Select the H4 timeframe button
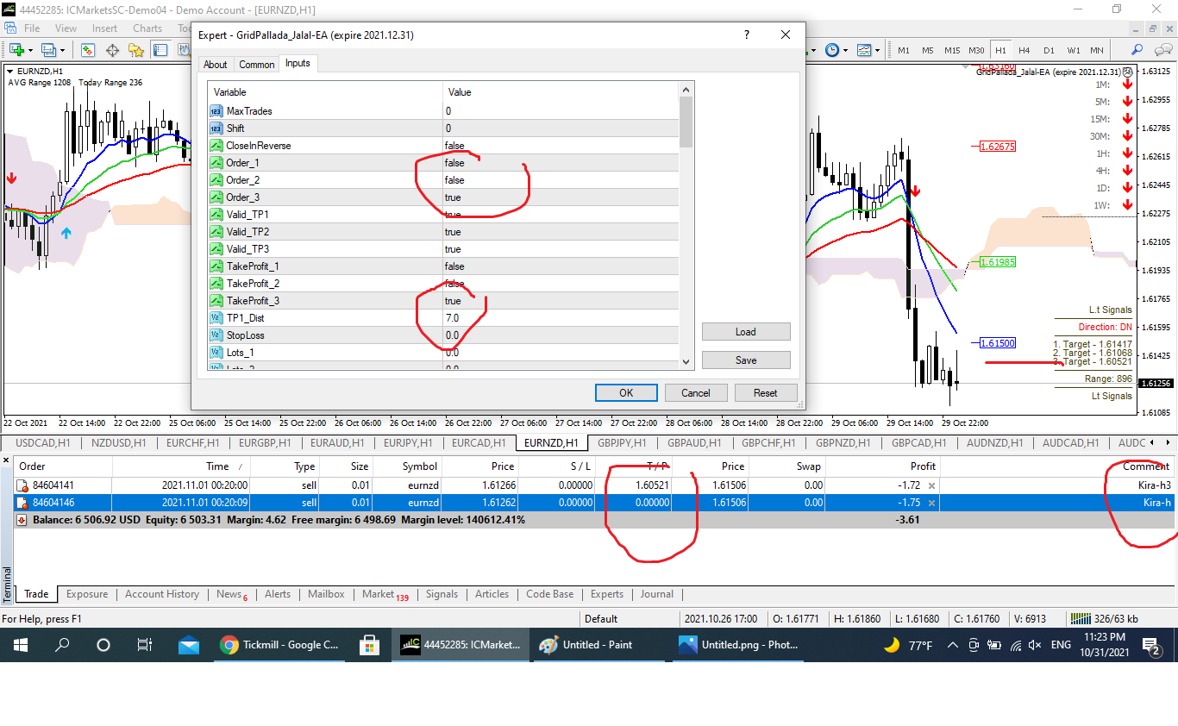 tap(1024, 50)
